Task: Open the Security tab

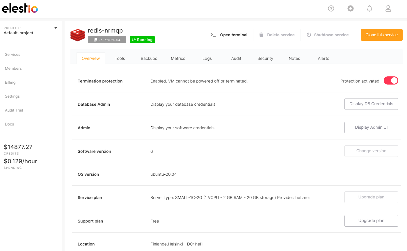Action: [x=265, y=58]
